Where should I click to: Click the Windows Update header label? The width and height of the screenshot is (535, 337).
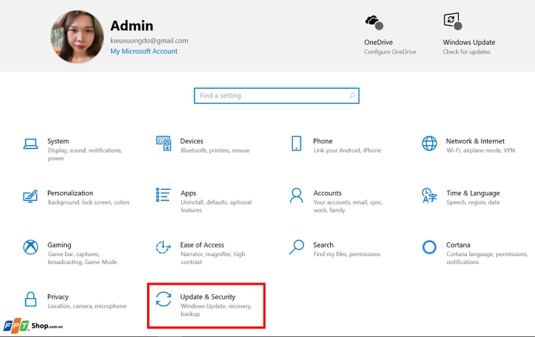pyautogui.click(x=469, y=42)
